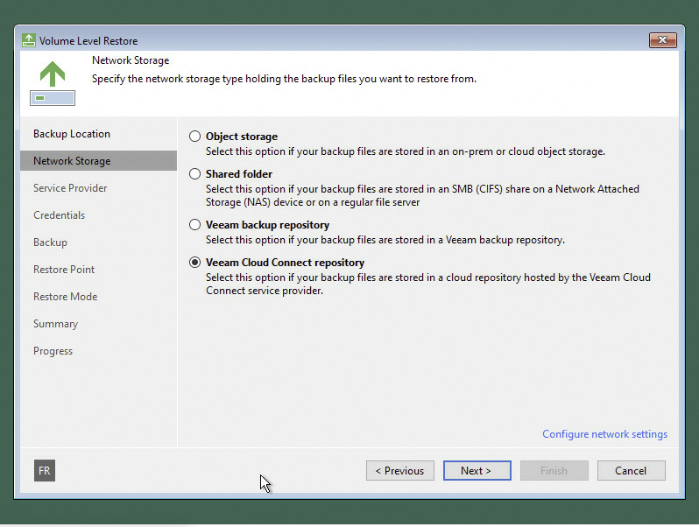
Task: Click the Object storage description text
Action: click(x=406, y=151)
